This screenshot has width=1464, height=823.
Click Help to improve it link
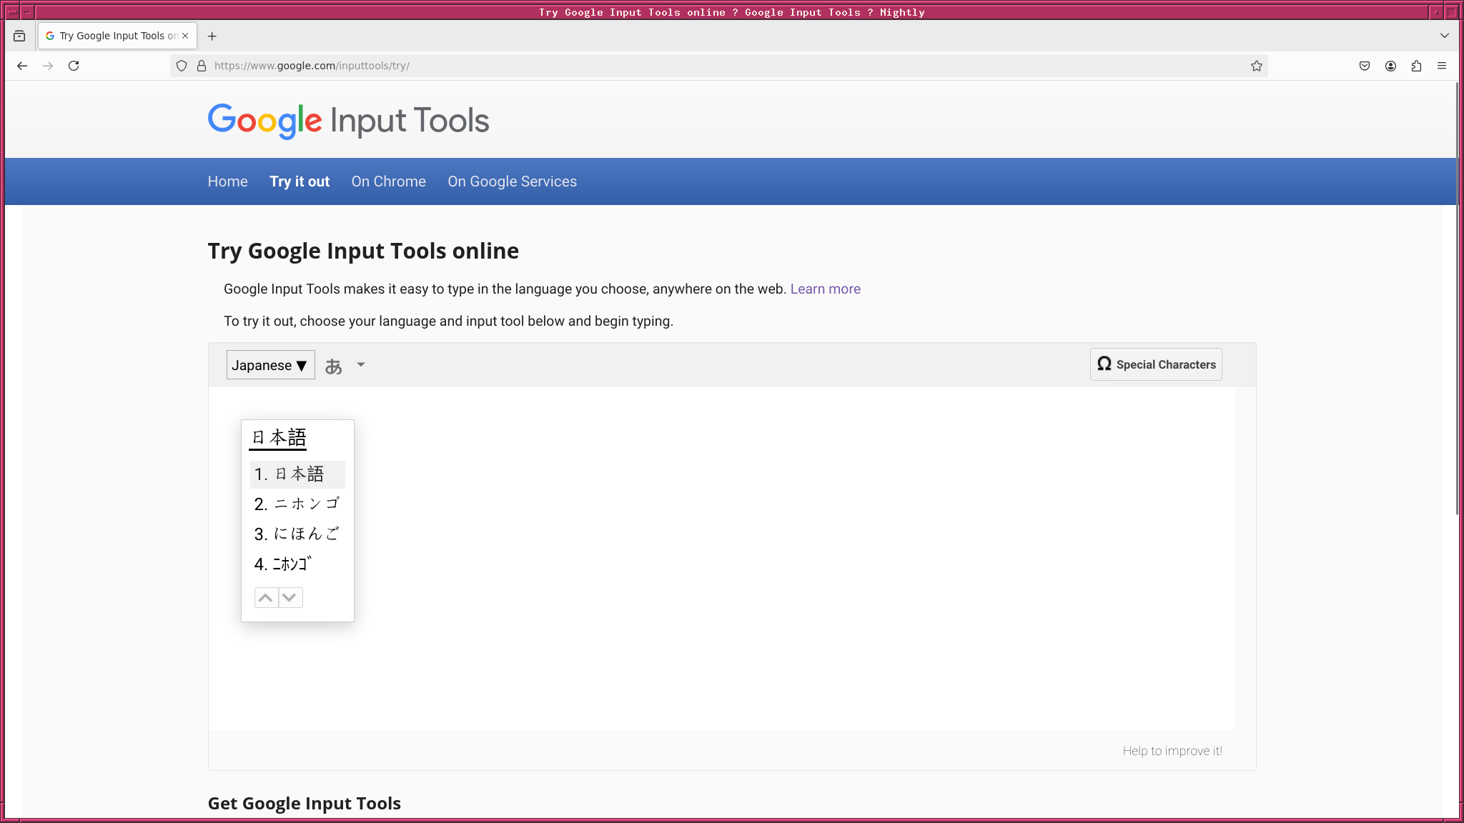[x=1172, y=751]
